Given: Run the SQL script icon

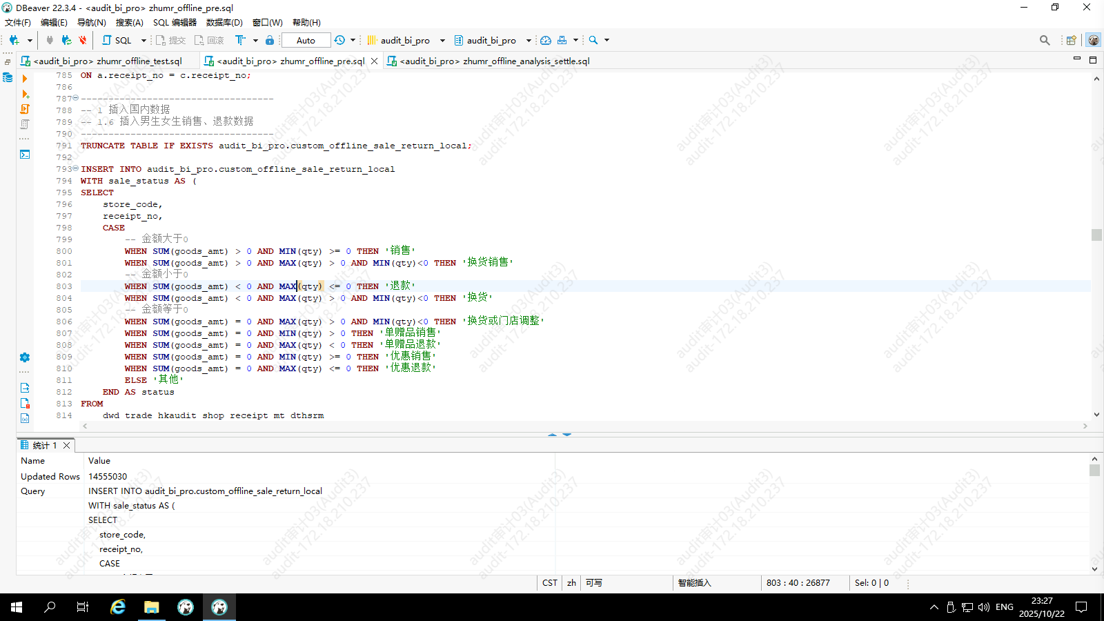Looking at the screenshot, I should [x=25, y=109].
